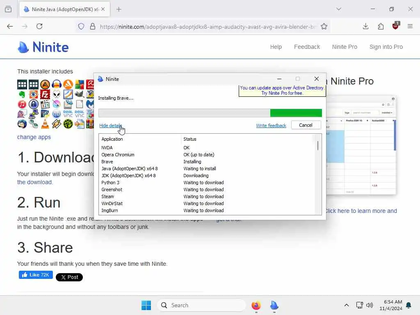Click the installation progress bar
This screenshot has width=420, height=315.
210,113
